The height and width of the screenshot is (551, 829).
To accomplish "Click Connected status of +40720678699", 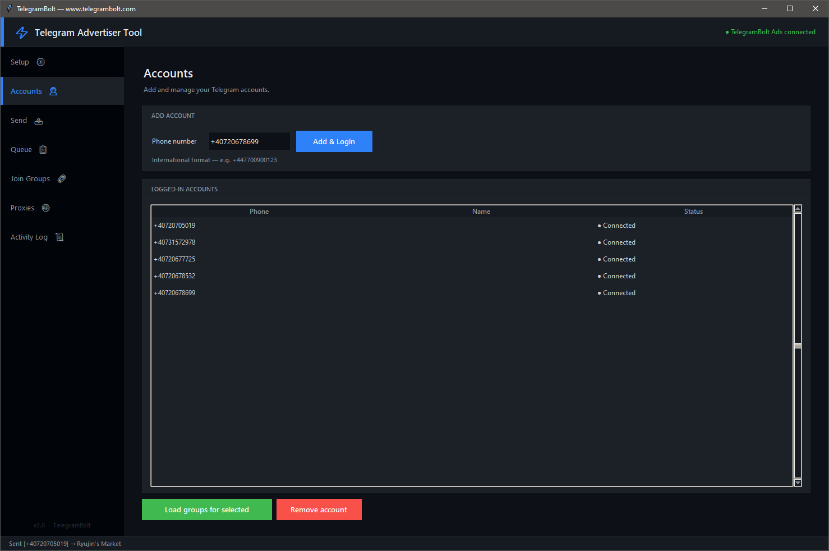I will [616, 293].
